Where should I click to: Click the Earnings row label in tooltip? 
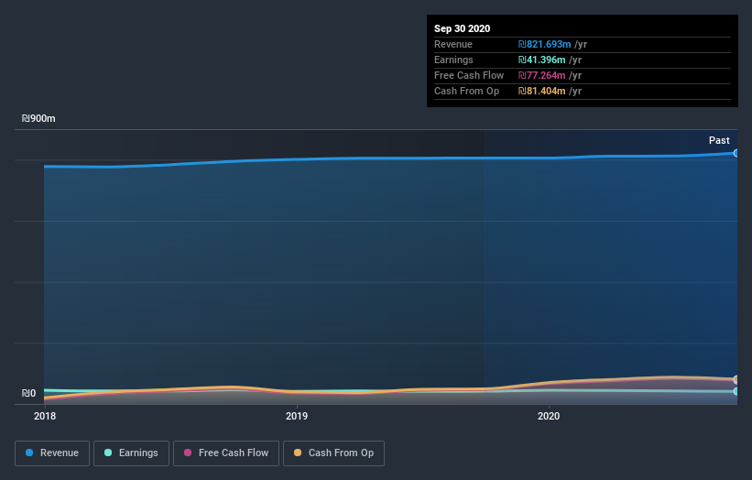tap(453, 60)
